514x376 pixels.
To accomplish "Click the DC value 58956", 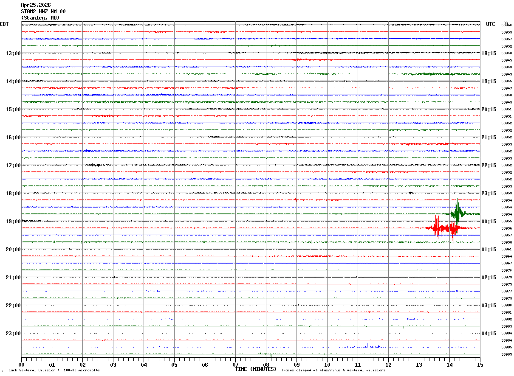I will pyautogui.click(x=506, y=228).
